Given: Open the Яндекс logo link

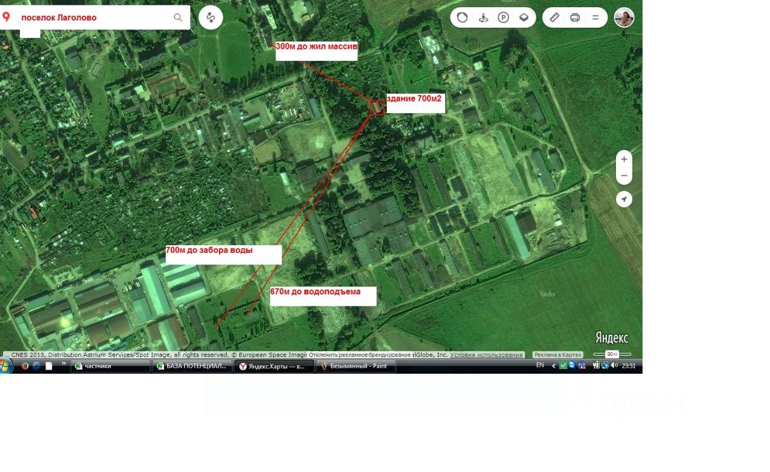Looking at the screenshot, I should [612, 338].
